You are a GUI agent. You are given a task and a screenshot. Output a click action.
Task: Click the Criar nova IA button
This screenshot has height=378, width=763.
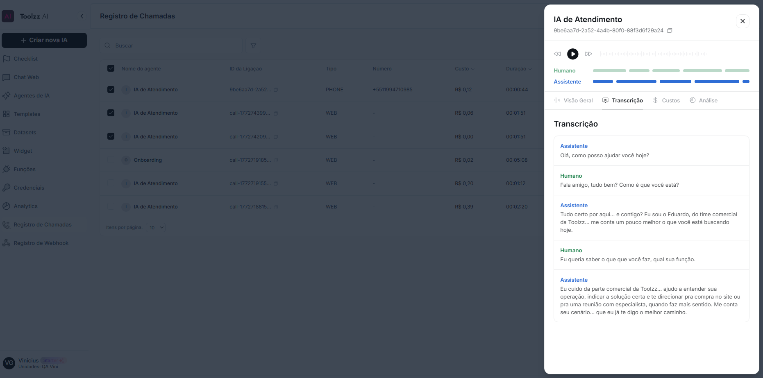click(44, 40)
